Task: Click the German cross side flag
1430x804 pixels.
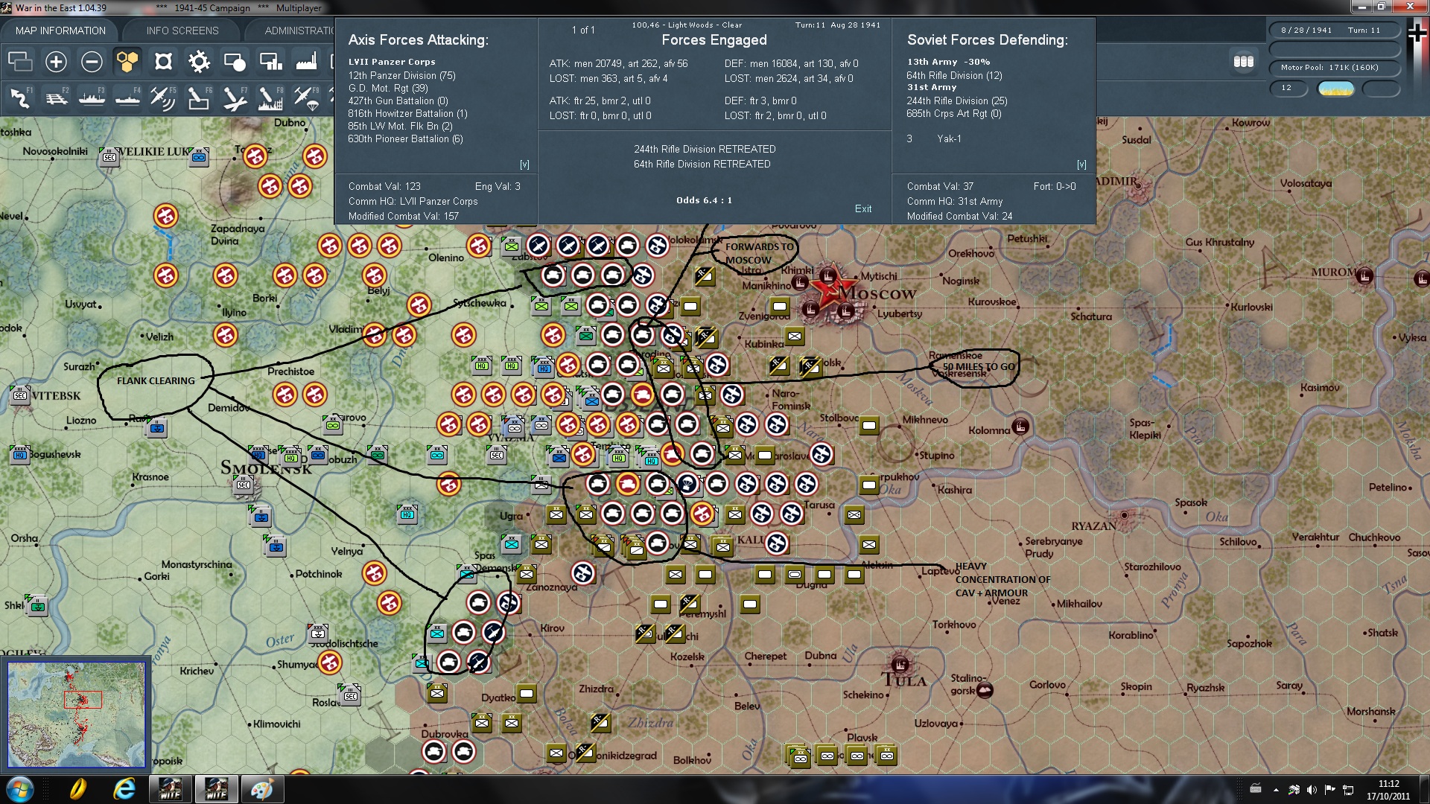Action: (1417, 33)
